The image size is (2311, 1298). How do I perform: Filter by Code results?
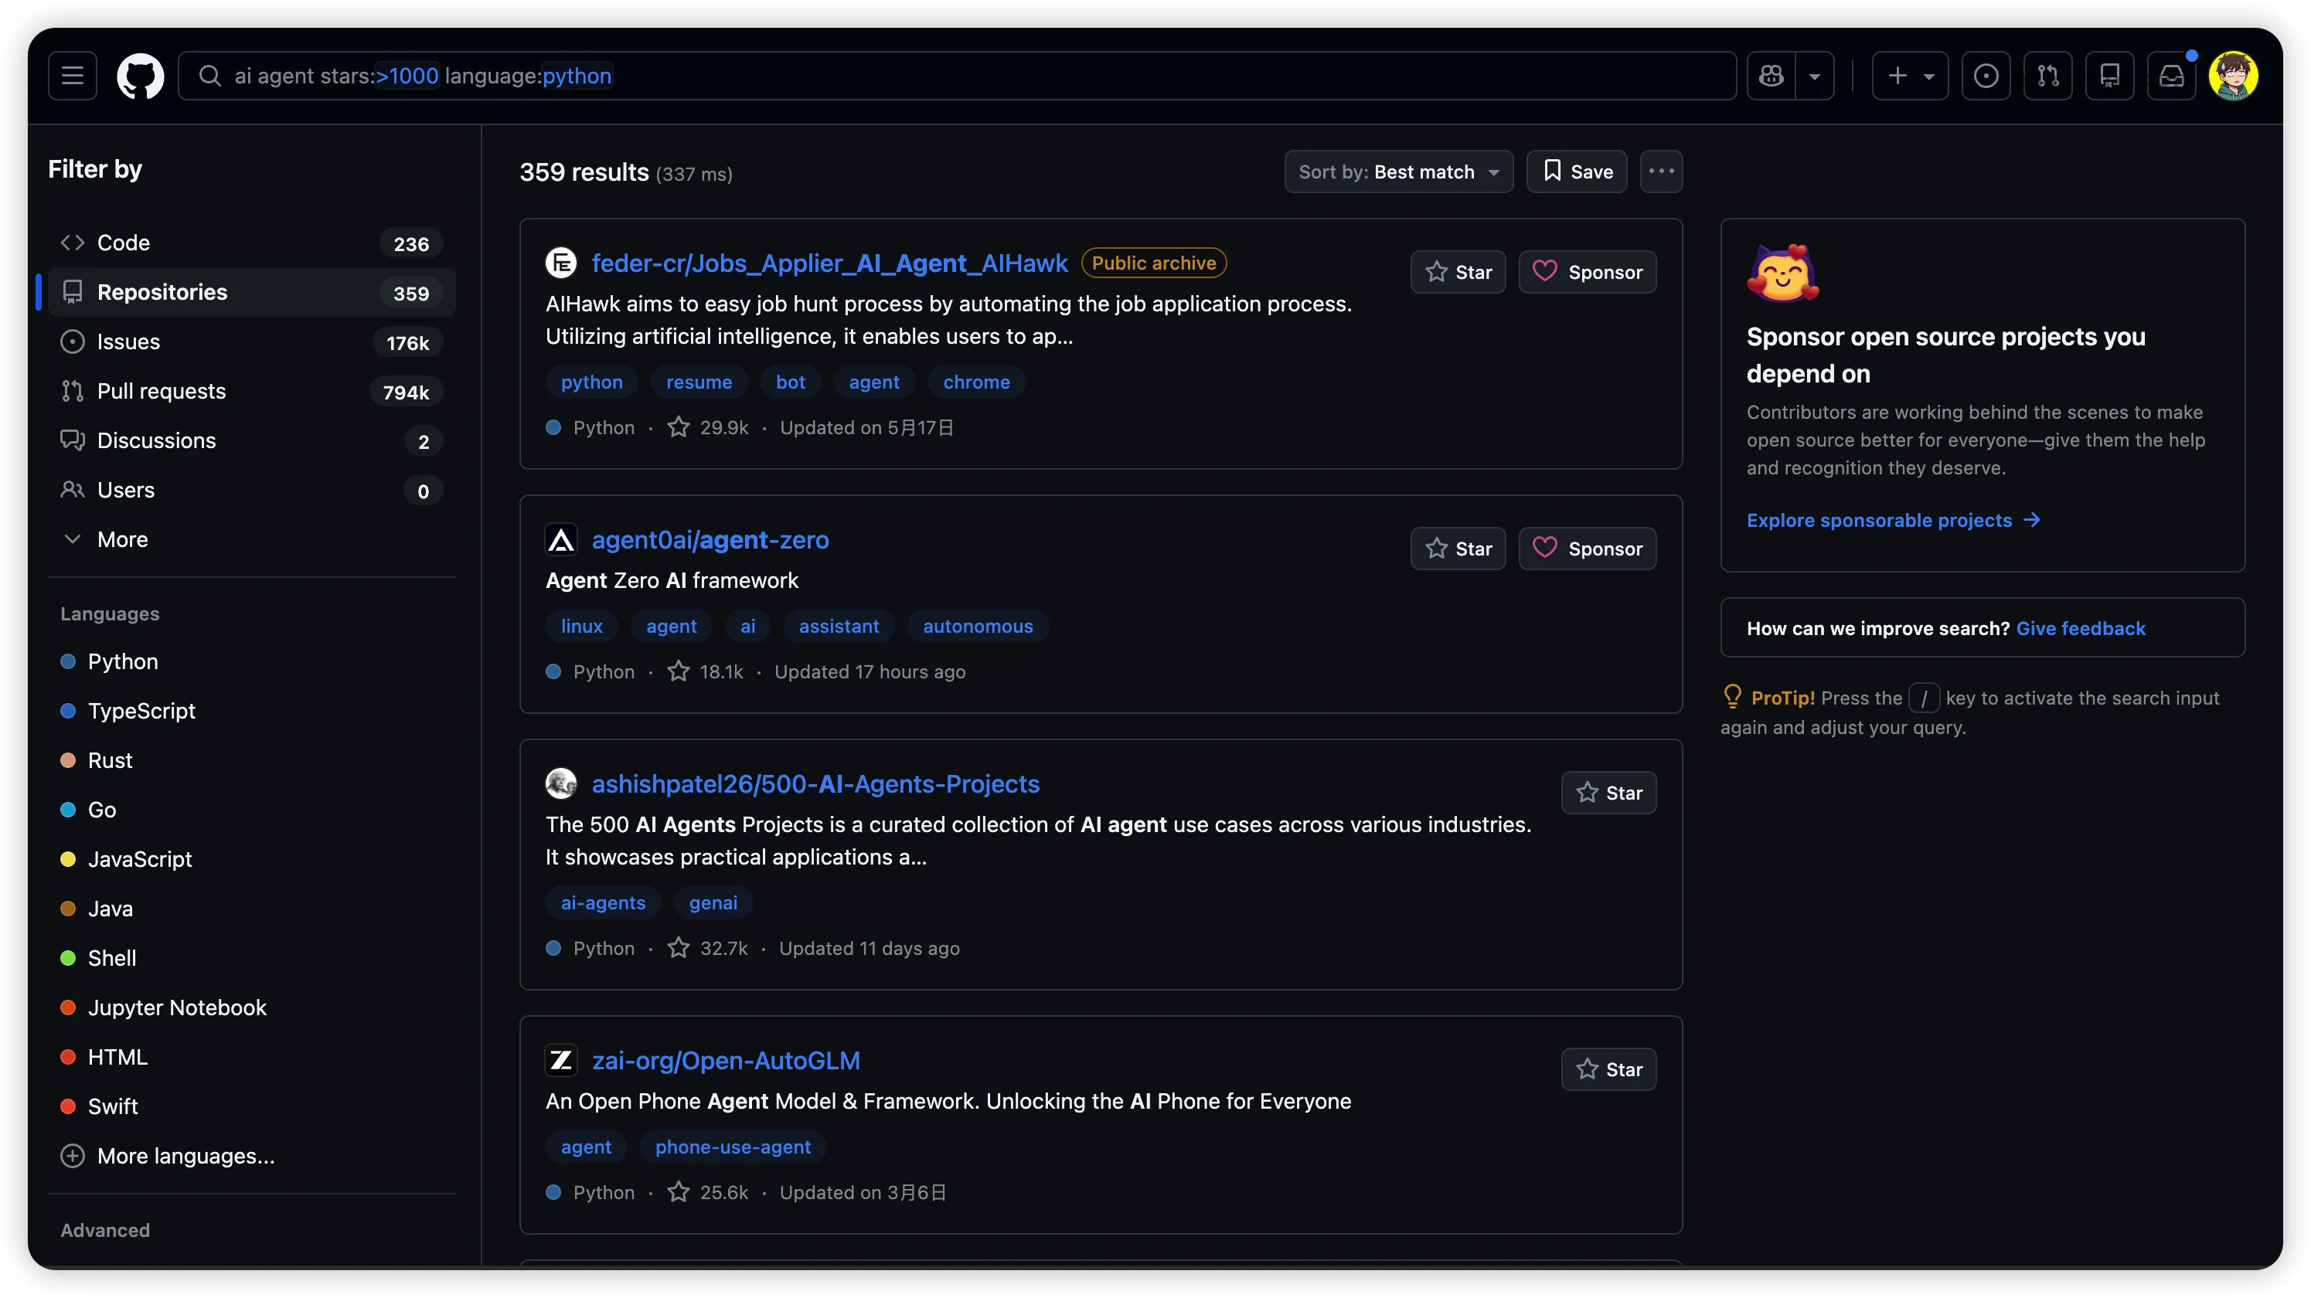click(251, 243)
